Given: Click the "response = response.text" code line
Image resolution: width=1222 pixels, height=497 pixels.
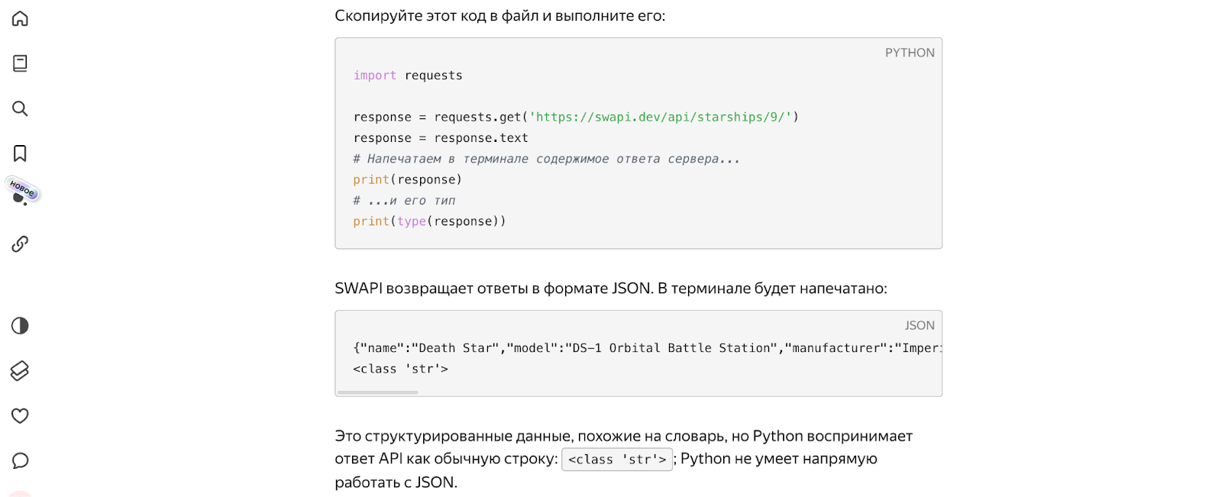Looking at the screenshot, I should click(x=441, y=138).
